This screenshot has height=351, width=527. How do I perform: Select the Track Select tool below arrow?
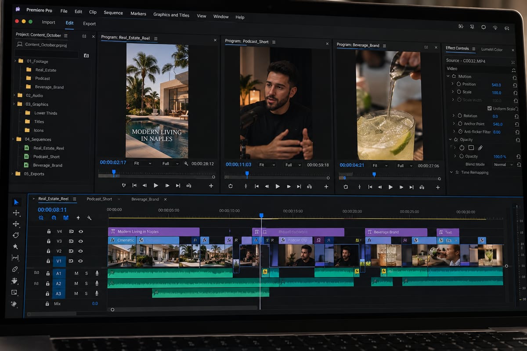pyautogui.click(x=16, y=213)
